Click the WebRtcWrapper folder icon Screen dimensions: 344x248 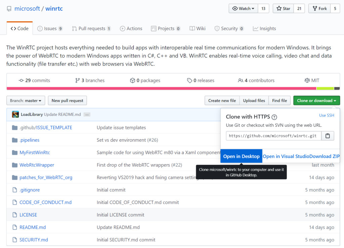coord(15,165)
